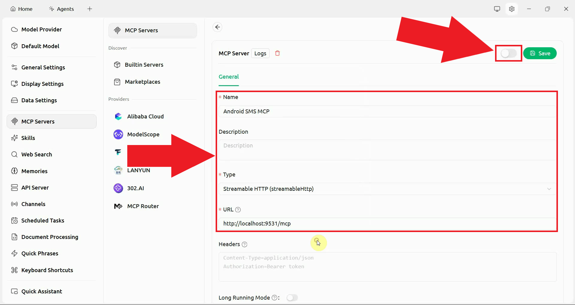Switch to the General tab
This screenshot has width=575, height=305.
tap(229, 77)
